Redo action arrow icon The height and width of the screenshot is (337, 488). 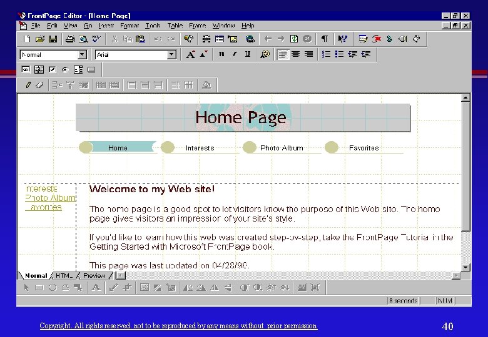pyautogui.click(x=171, y=39)
